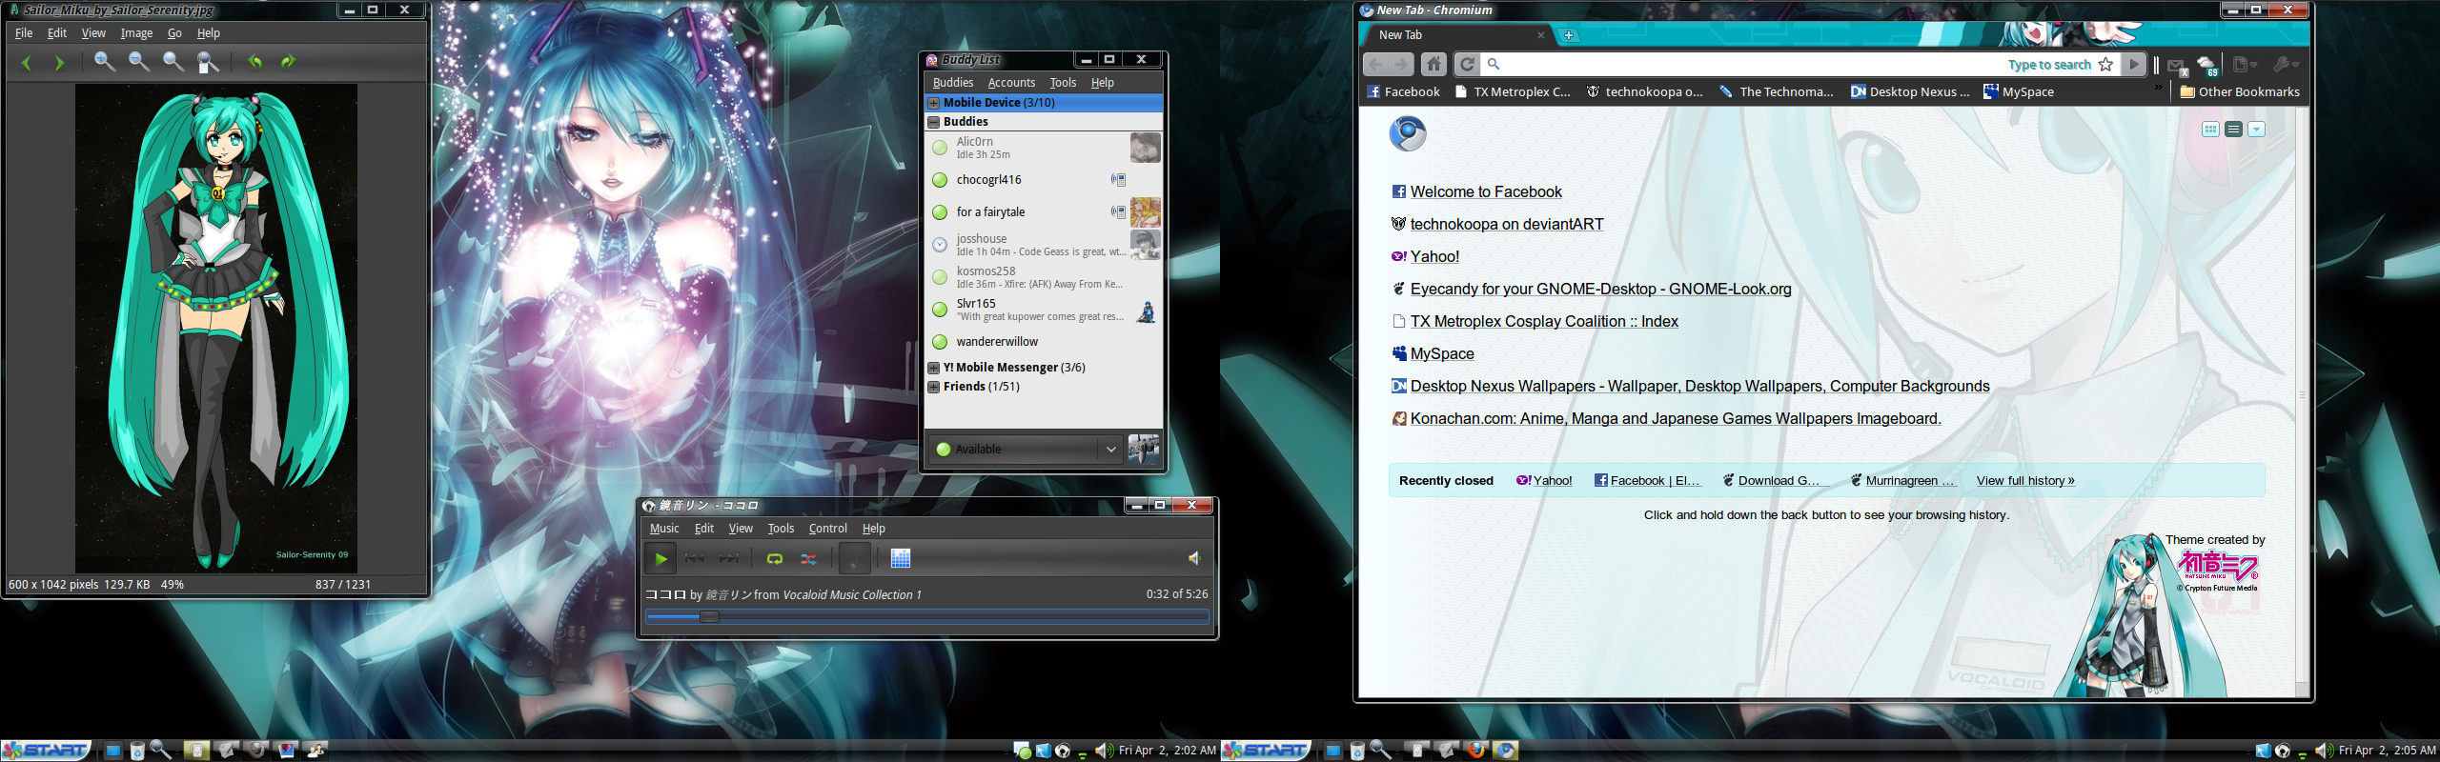Screen dimensions: 2440x762
Task: Switch new tab page to thumbnail view
Action: click(x=2210, y=130)
